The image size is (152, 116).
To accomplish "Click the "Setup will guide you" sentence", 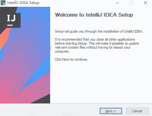I will tap(99, 31).
